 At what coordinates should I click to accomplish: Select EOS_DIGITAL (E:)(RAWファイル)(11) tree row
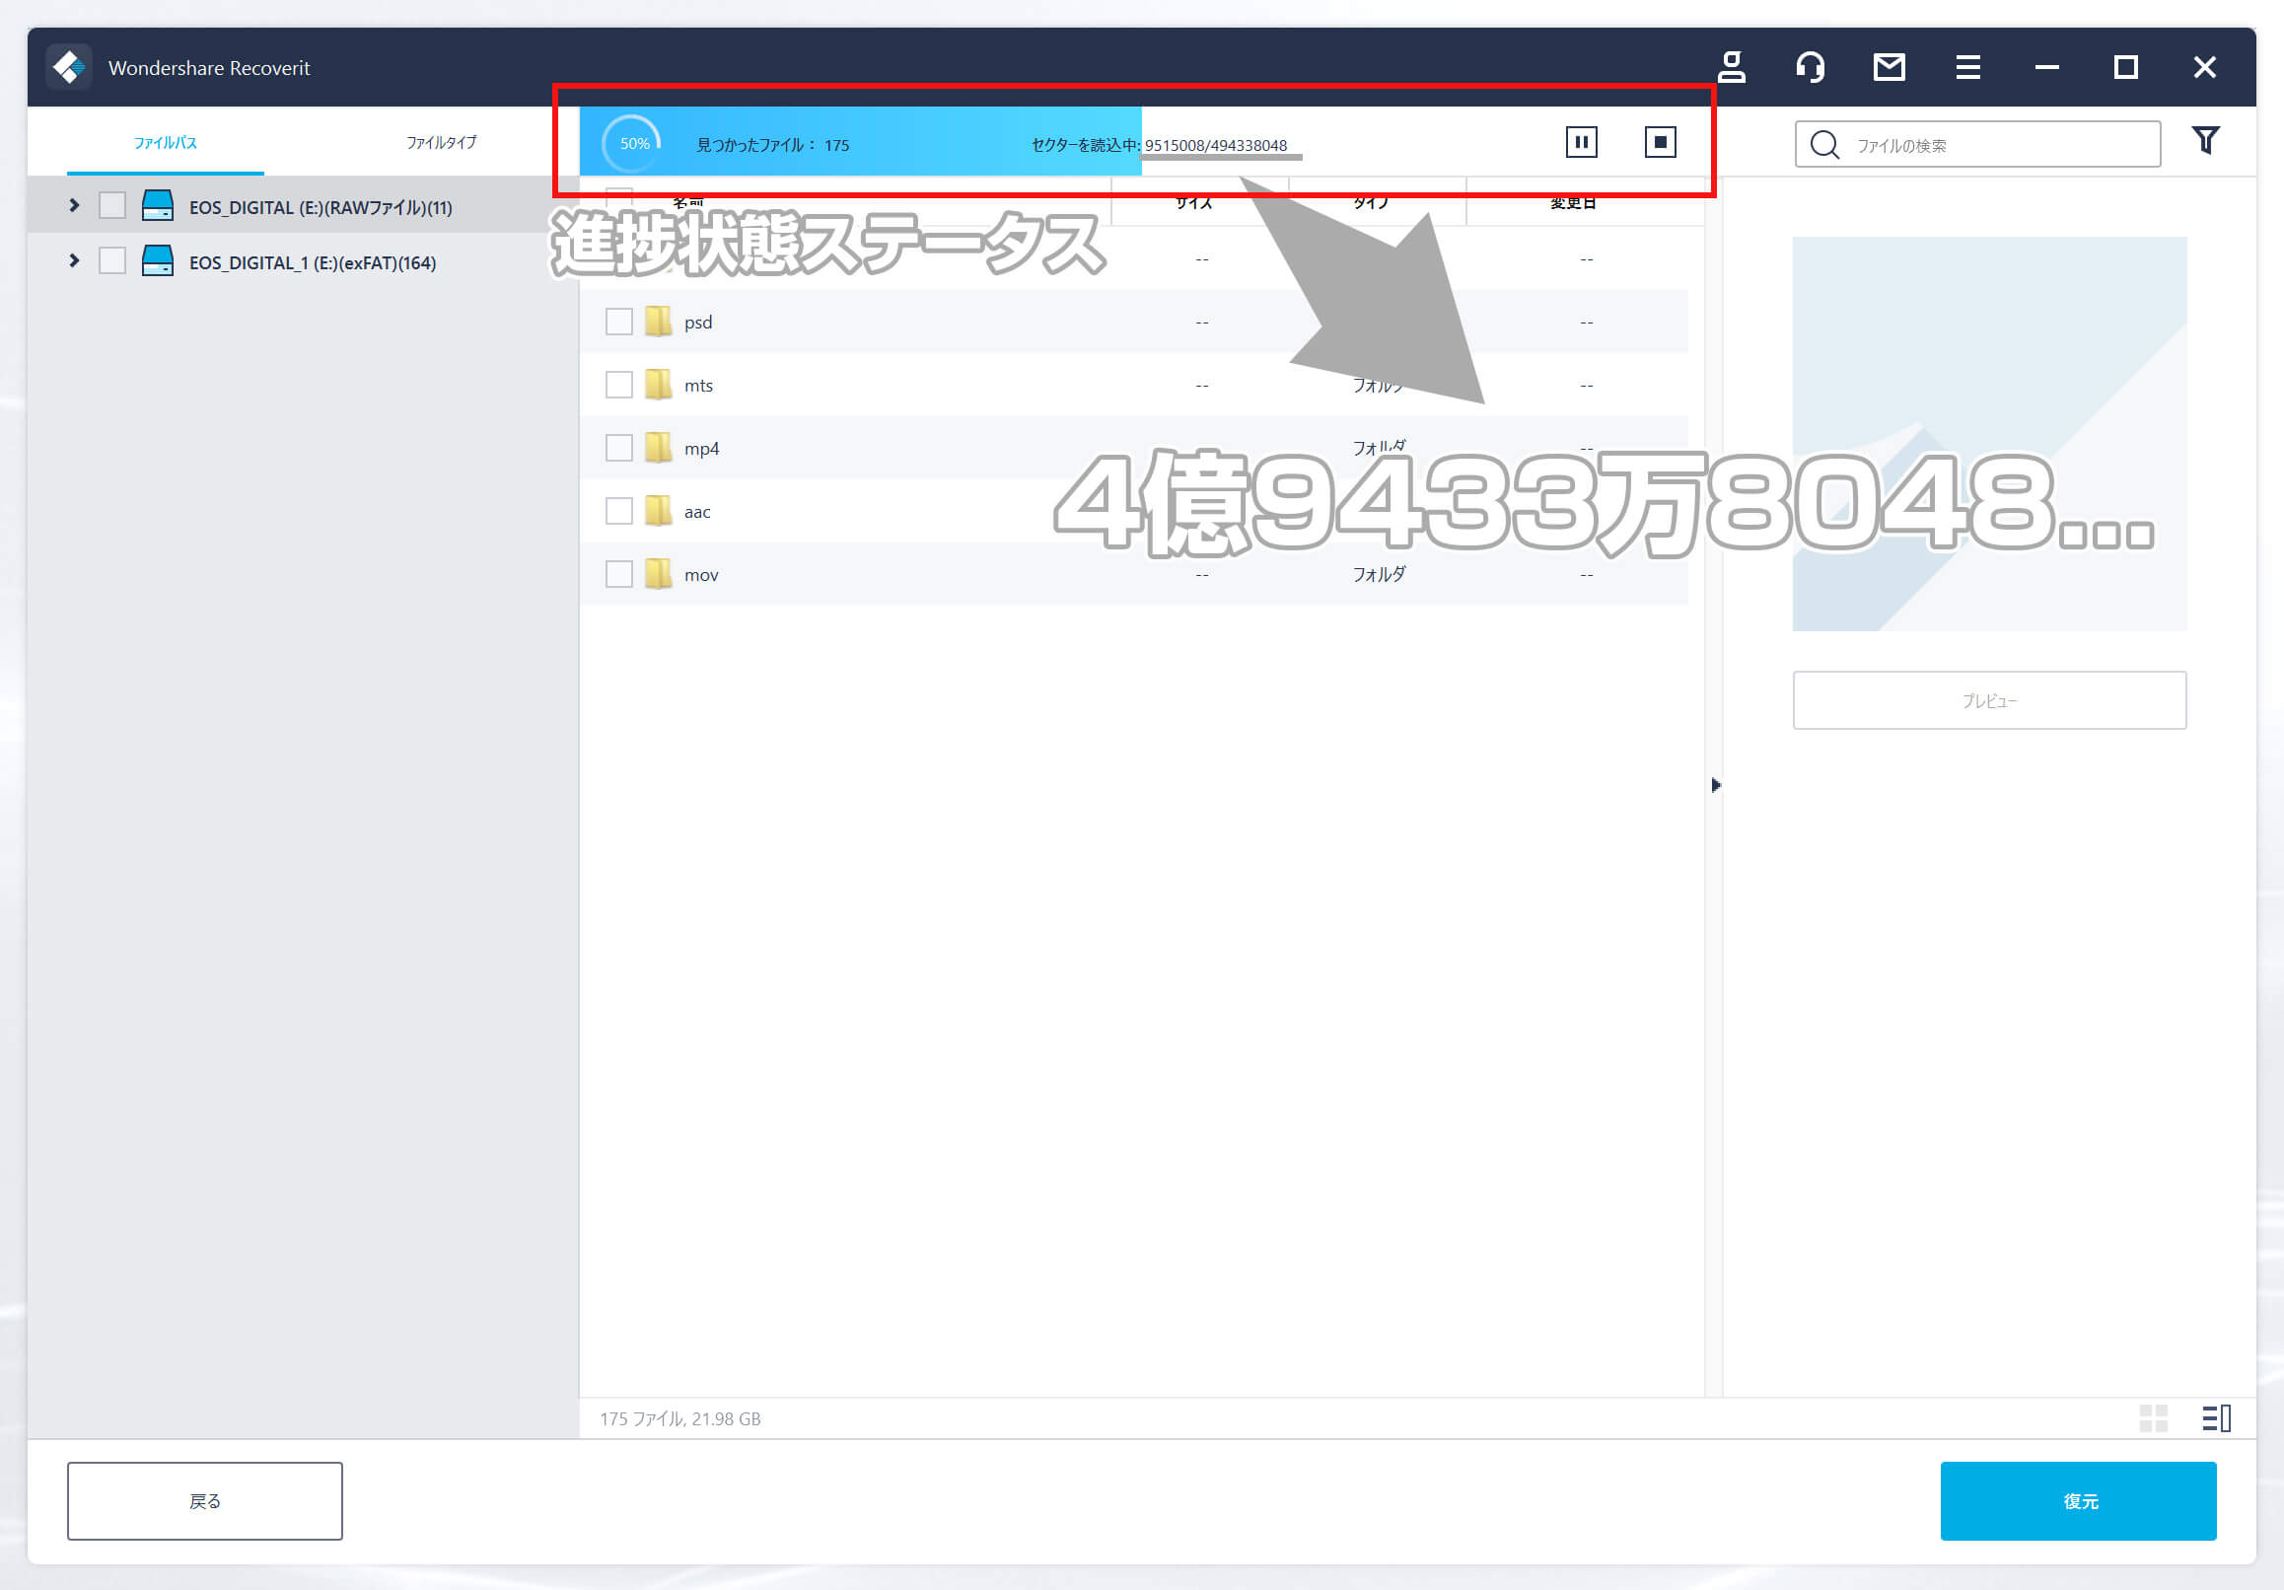303,206
